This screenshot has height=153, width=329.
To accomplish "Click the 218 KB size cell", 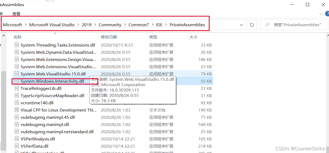I will point(205,146).
